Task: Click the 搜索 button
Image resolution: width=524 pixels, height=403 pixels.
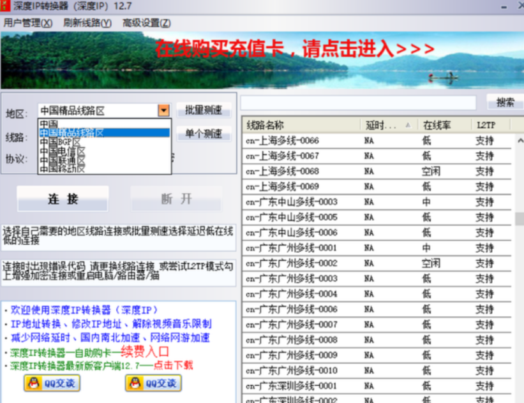Action: pos(504,102)
